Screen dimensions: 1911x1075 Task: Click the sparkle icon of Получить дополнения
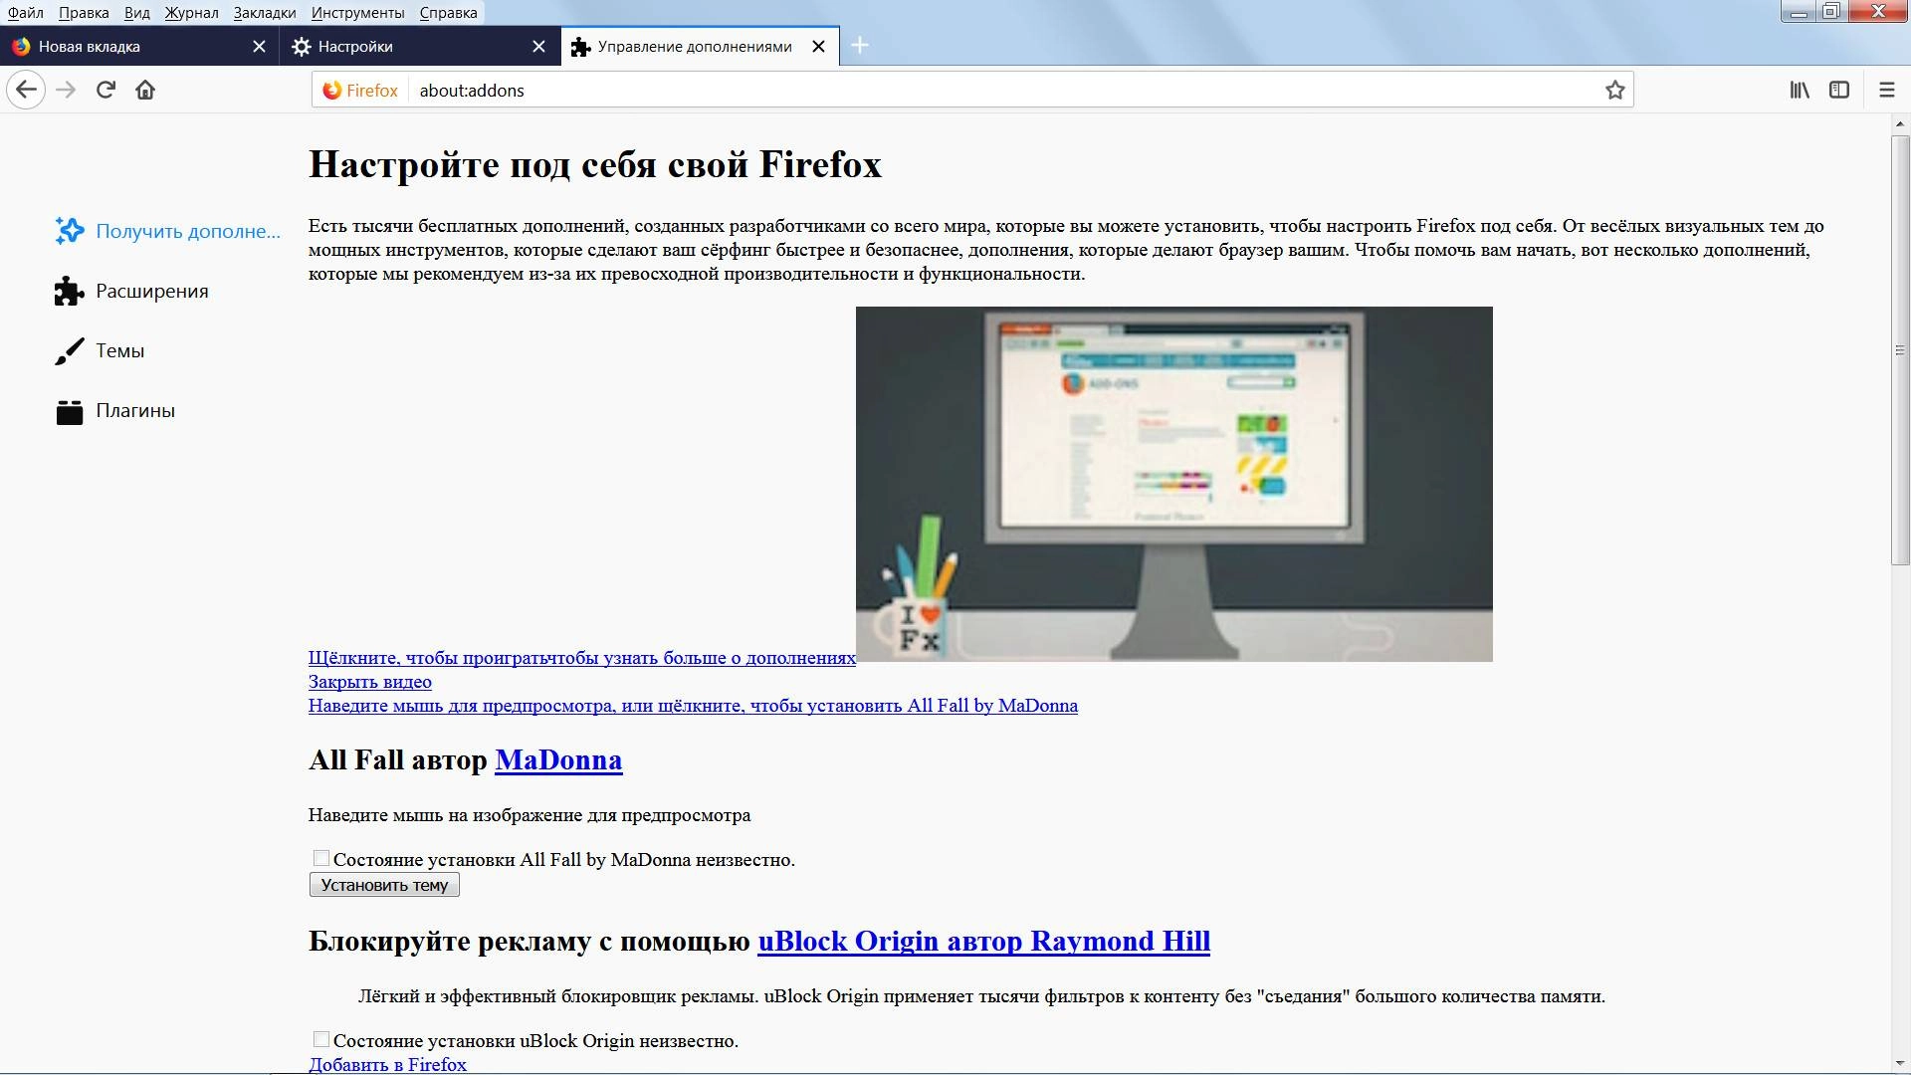click(69, 231)
